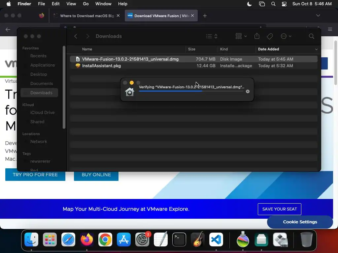Image resolution: width=338 pixels, height=253 pixels.
Task: Expand the list all tabs chevron
Action: [x=318, y=15]
